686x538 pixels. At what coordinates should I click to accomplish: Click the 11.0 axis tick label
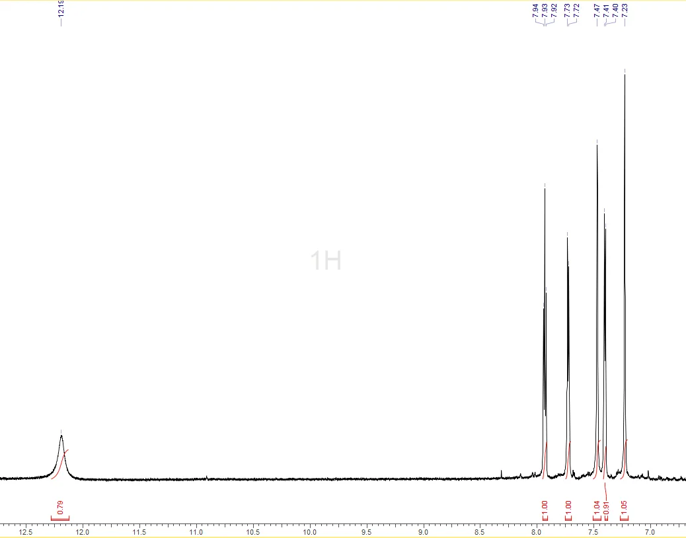pyautogui.click(x=196, y=532)
